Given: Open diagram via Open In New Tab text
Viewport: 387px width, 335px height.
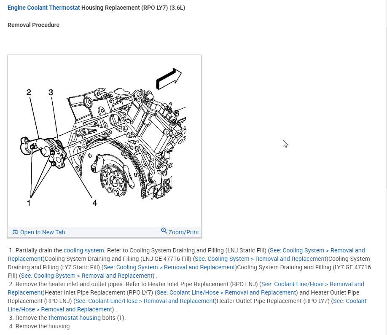Looking at the screenshot, I should [x=43, y=232].
